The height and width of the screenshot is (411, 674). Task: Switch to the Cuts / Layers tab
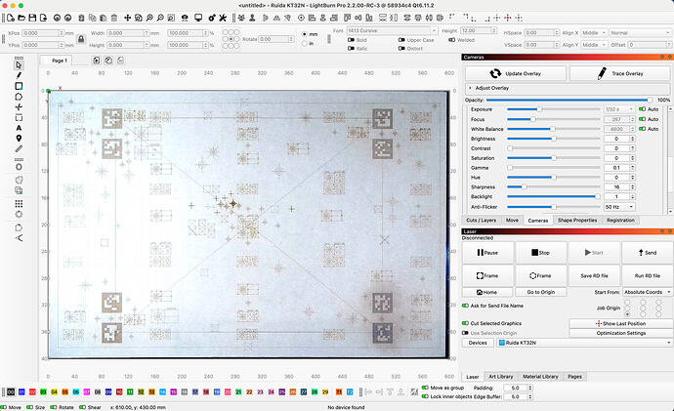click(x=481, y=221)
